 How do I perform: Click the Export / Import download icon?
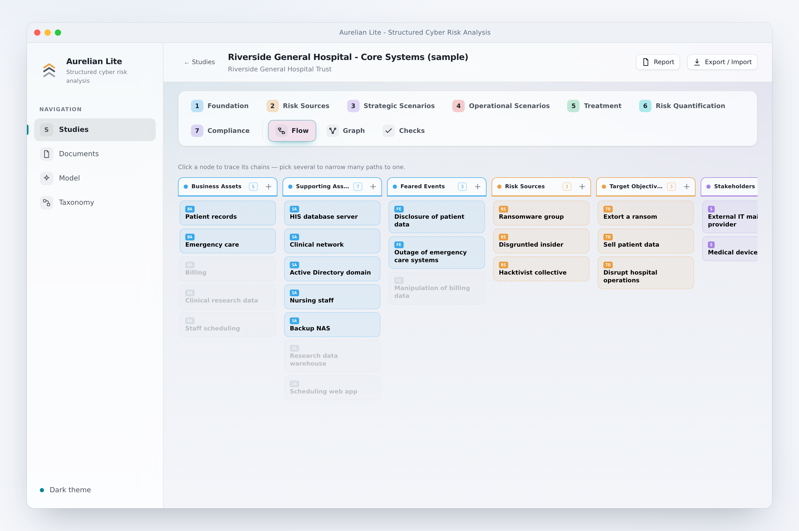point(697,62)
